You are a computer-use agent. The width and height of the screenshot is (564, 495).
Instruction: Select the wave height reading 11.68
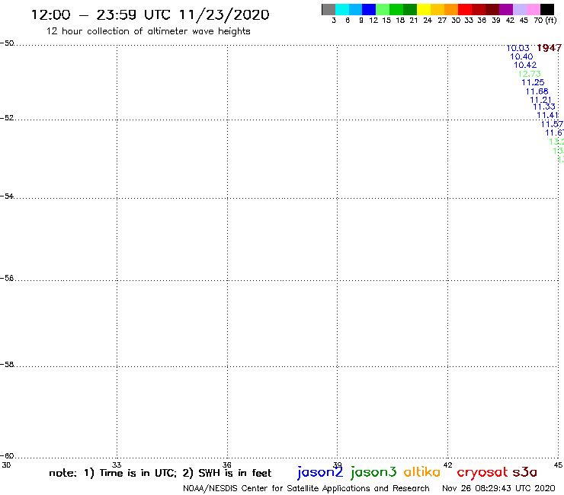[x=537, y=91]
